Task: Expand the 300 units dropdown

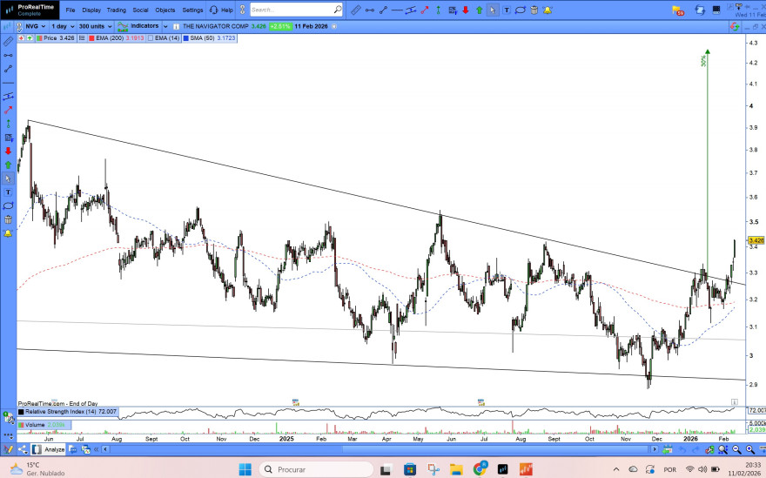Action: click(x=95, y=26)
